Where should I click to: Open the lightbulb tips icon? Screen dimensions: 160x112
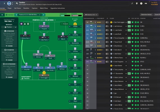(x=137, y=3)
